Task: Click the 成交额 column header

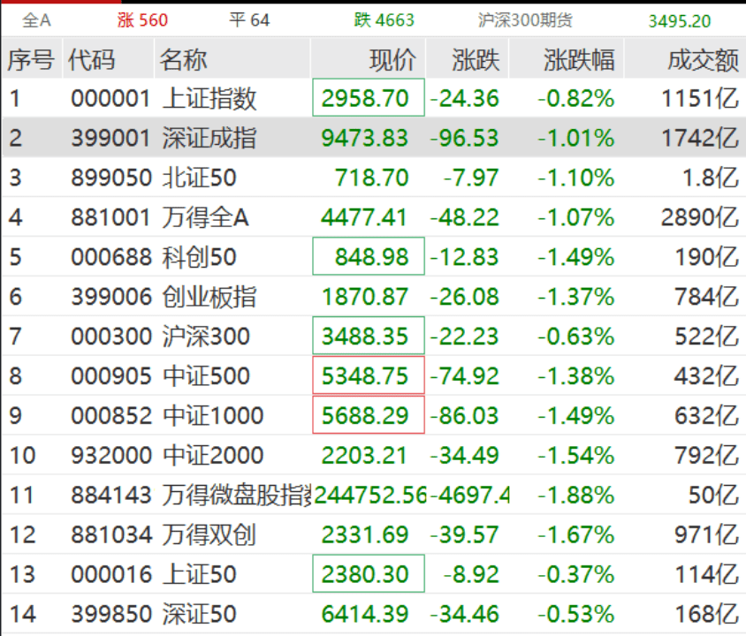Action: coord(703,60)
